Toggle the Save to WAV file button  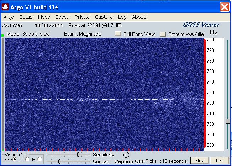pos(163,34)
